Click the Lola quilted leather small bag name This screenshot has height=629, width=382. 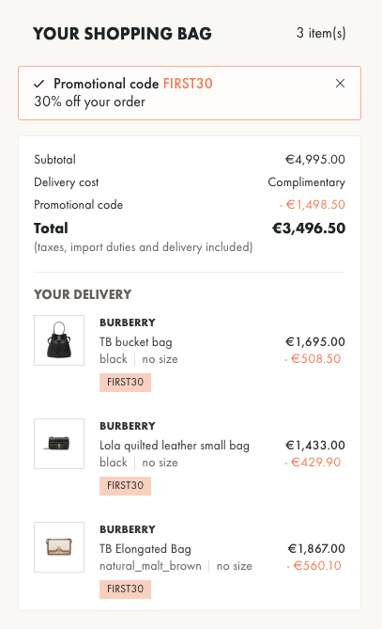point(175,446)
